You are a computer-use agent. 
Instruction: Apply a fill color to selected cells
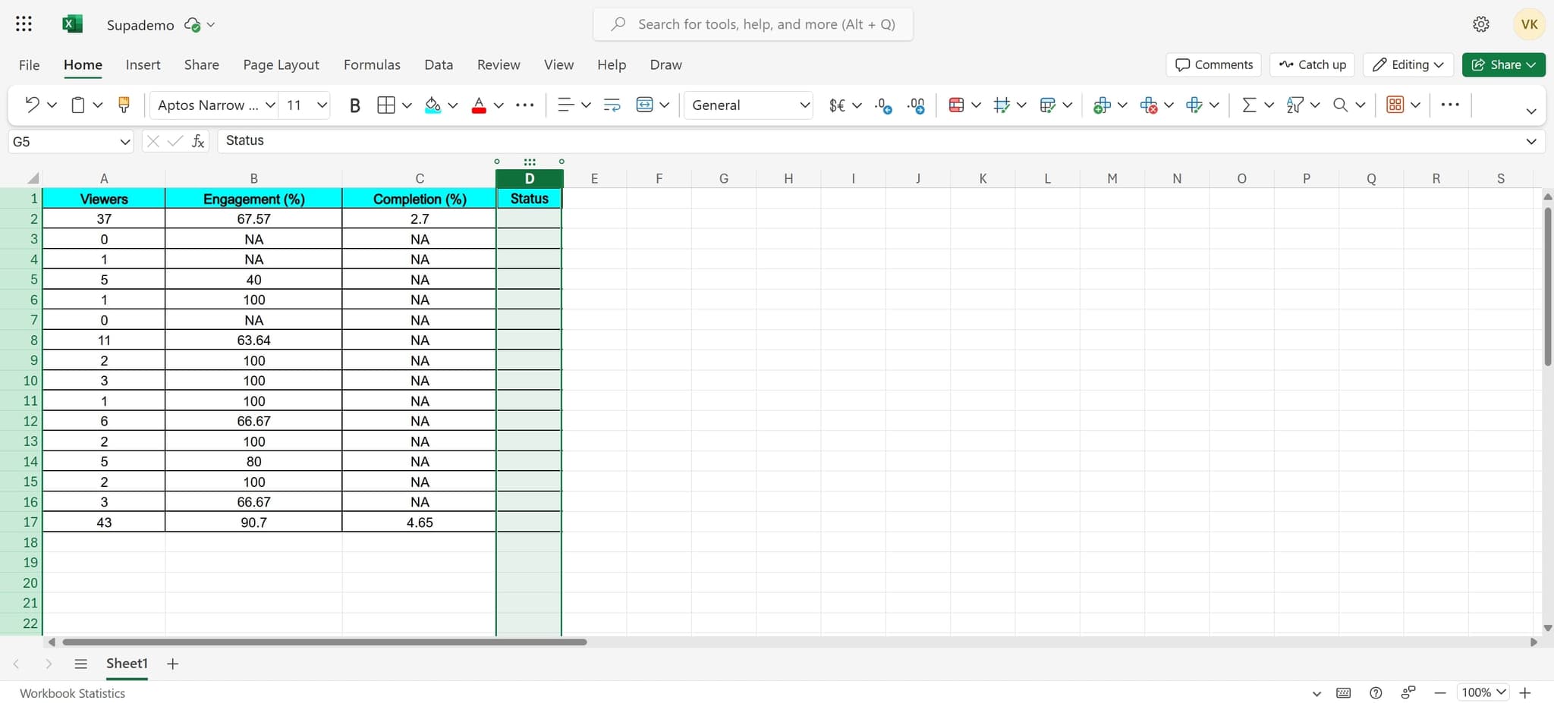(x=433, y=105)
